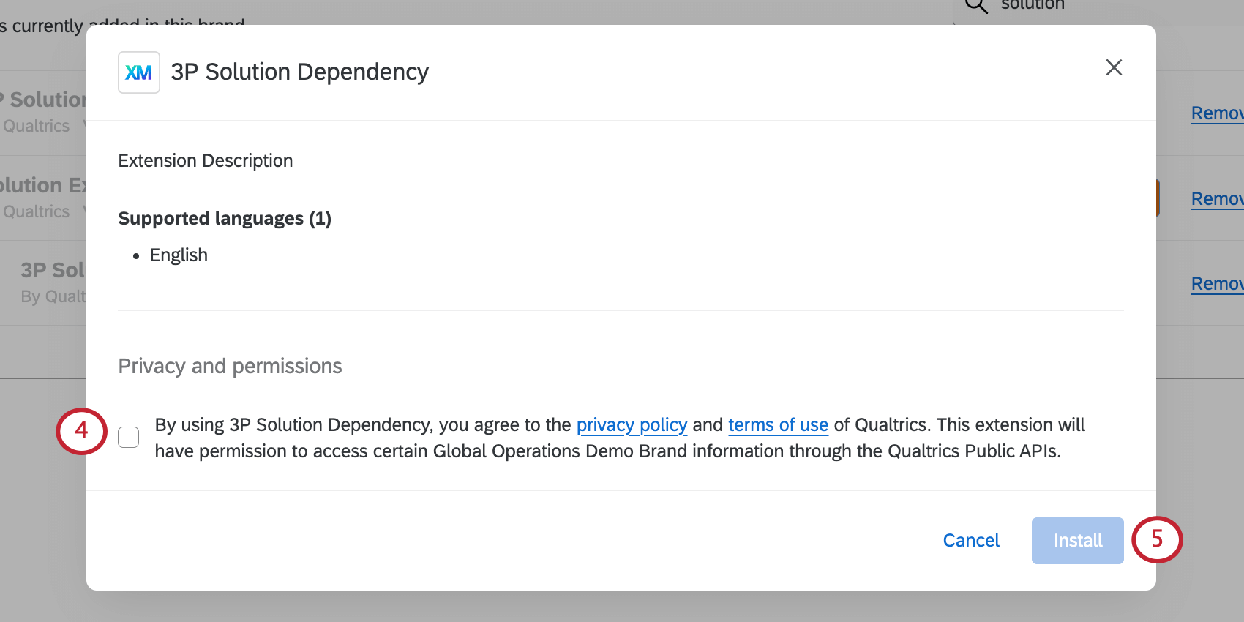Click the second Remove link behind dialog

click(1216, 199)
